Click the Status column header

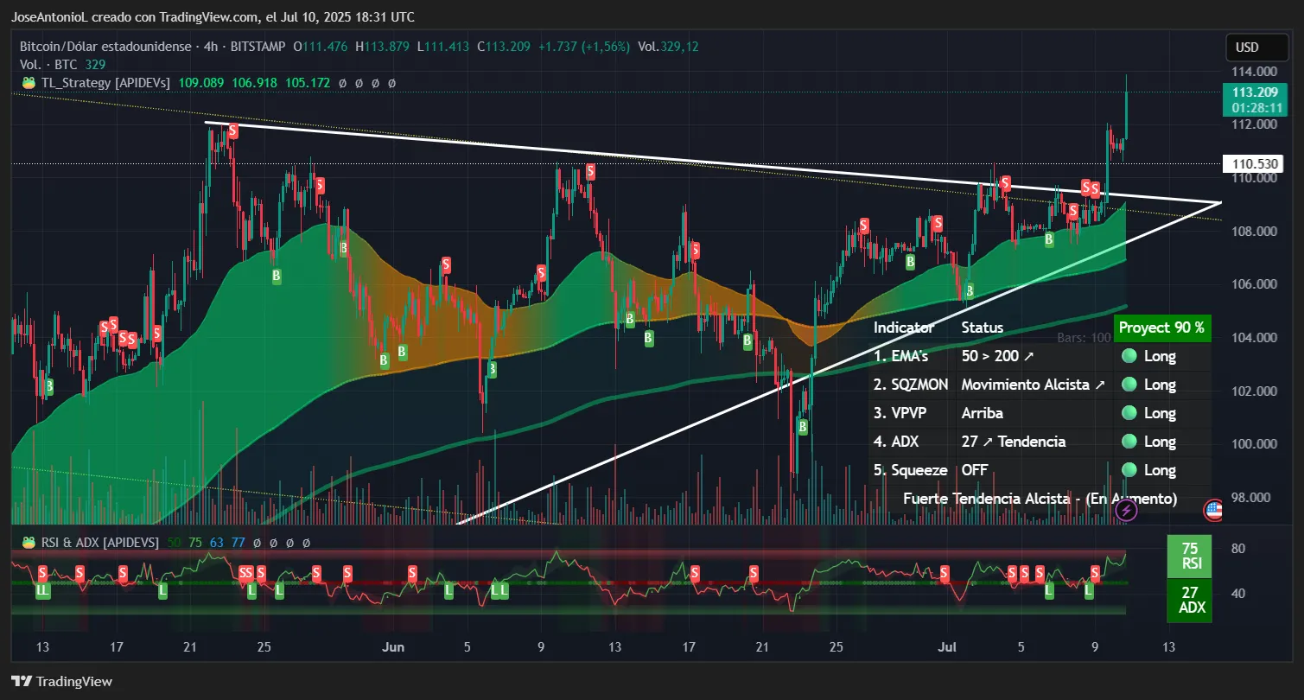(x=983, y=328)
